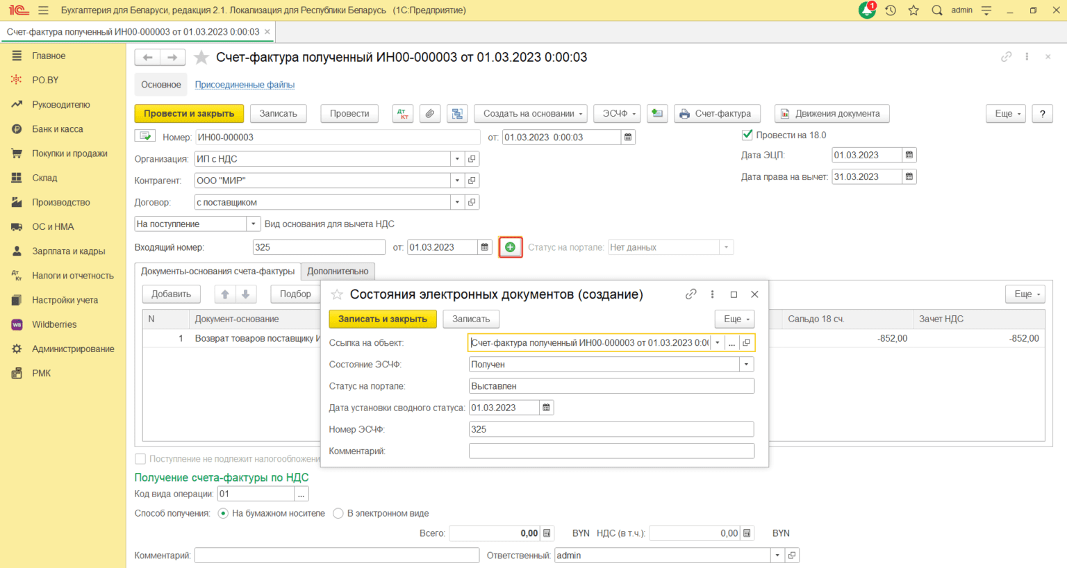
Task: Open the Присоединенные файлы link
Action: click(x=245, y=85)
